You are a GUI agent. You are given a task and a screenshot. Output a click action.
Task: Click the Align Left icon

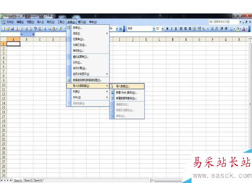click(x=181, y=29)
